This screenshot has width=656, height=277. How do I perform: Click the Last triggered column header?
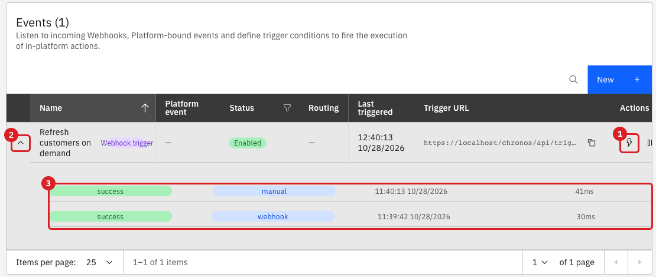pos(375,108)
